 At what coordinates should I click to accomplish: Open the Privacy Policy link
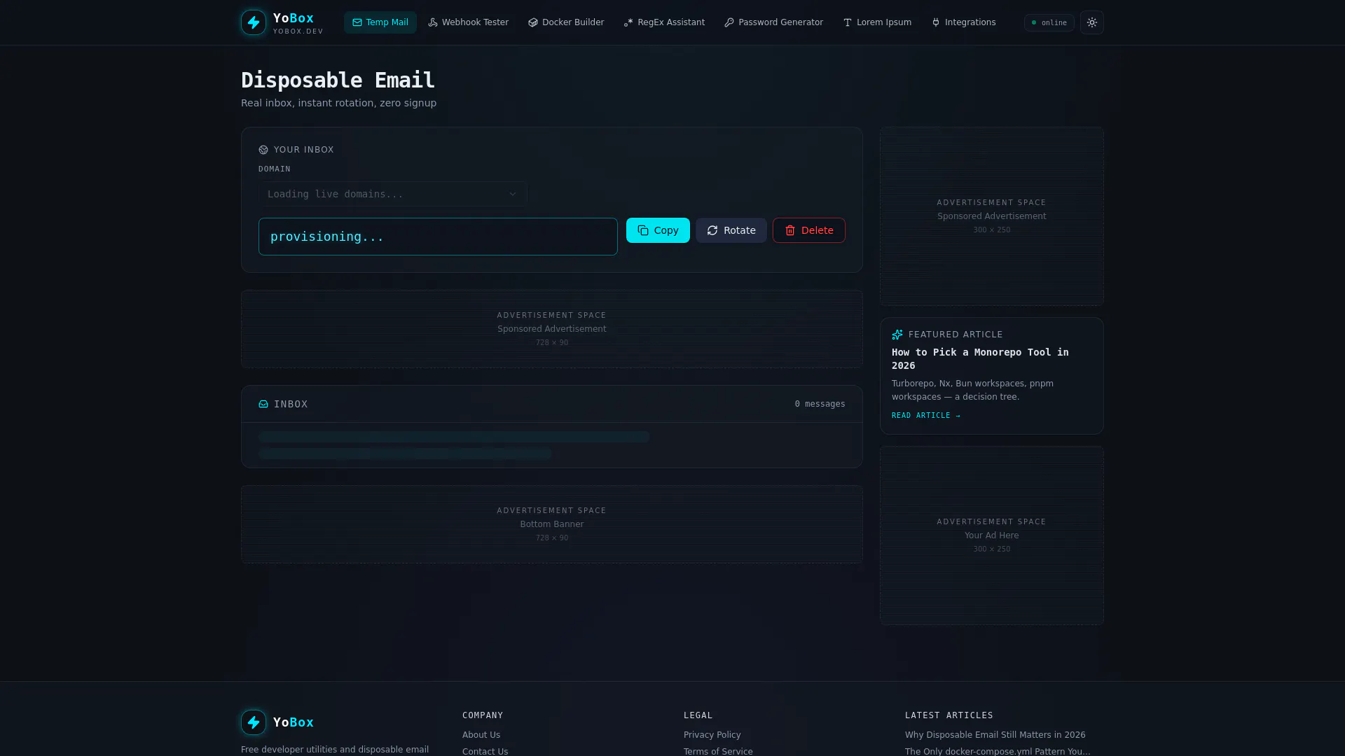click(712, 735)
